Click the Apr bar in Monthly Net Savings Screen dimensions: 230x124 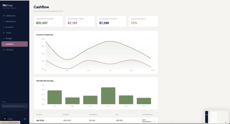click(55, 97)
